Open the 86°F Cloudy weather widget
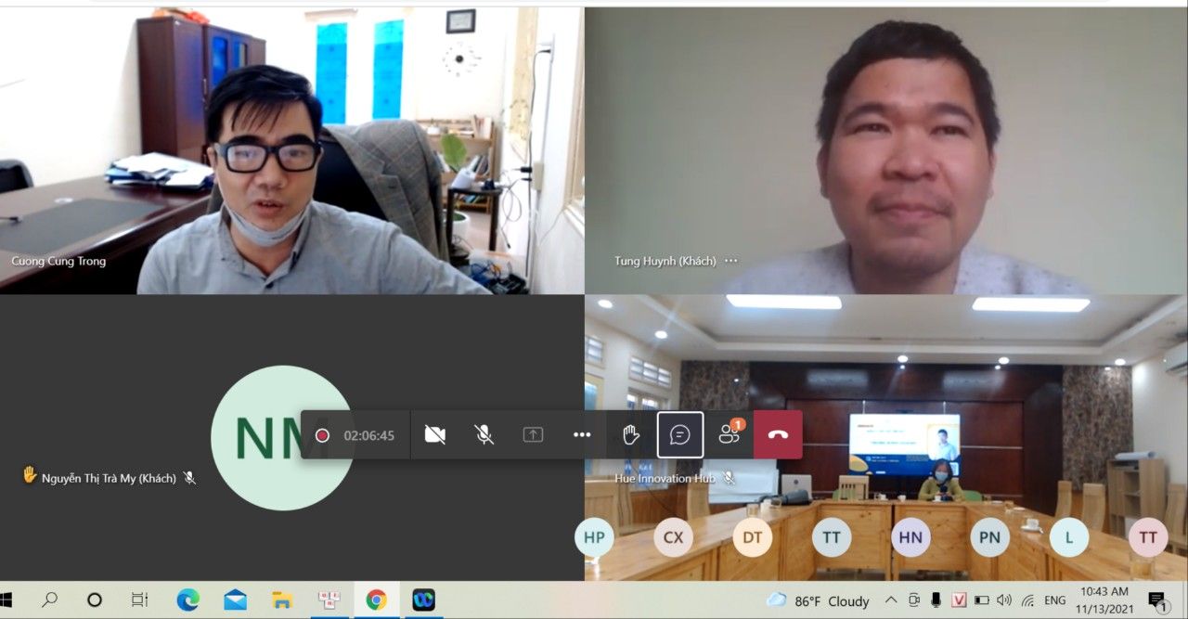 tap(819, 600)
